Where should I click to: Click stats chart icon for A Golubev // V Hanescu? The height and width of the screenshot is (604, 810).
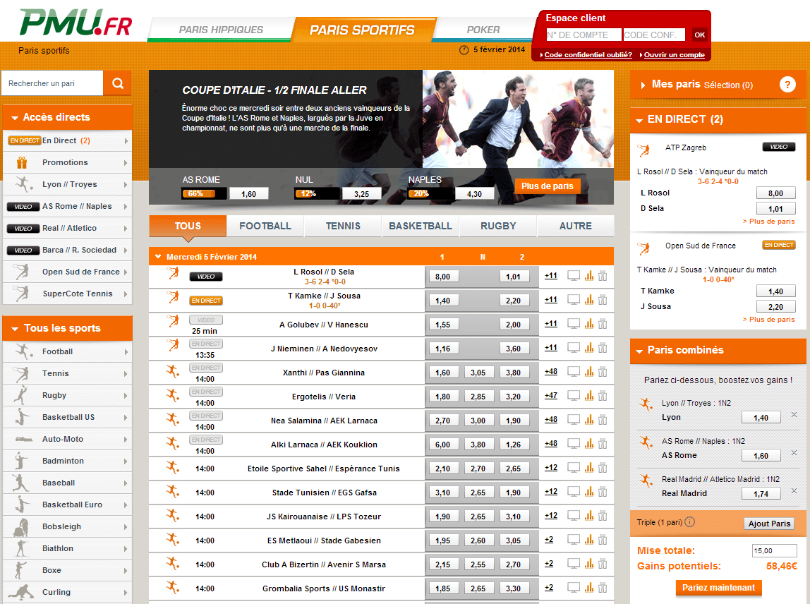(x=589, y=324)
